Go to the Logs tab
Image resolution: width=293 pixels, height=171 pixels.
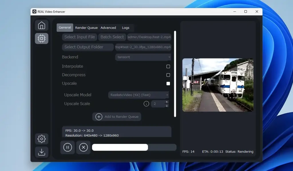pyautogui.click(x=126, y=28)
